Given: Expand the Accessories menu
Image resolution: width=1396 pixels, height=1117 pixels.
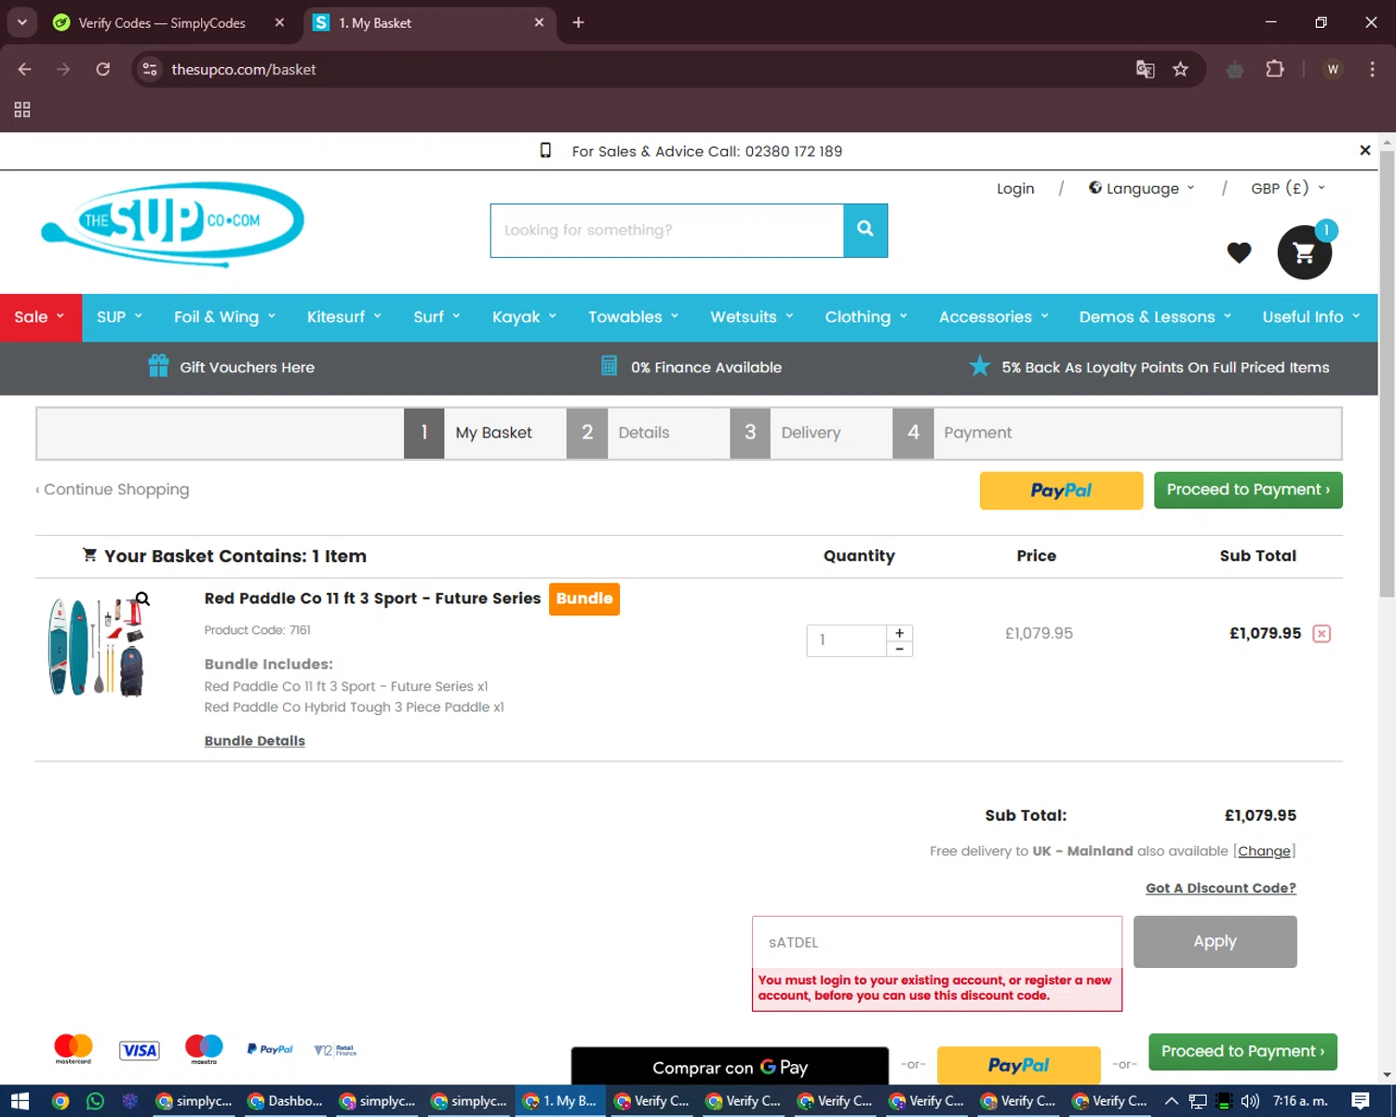Looking at the screenshot, I should (994, 317).
